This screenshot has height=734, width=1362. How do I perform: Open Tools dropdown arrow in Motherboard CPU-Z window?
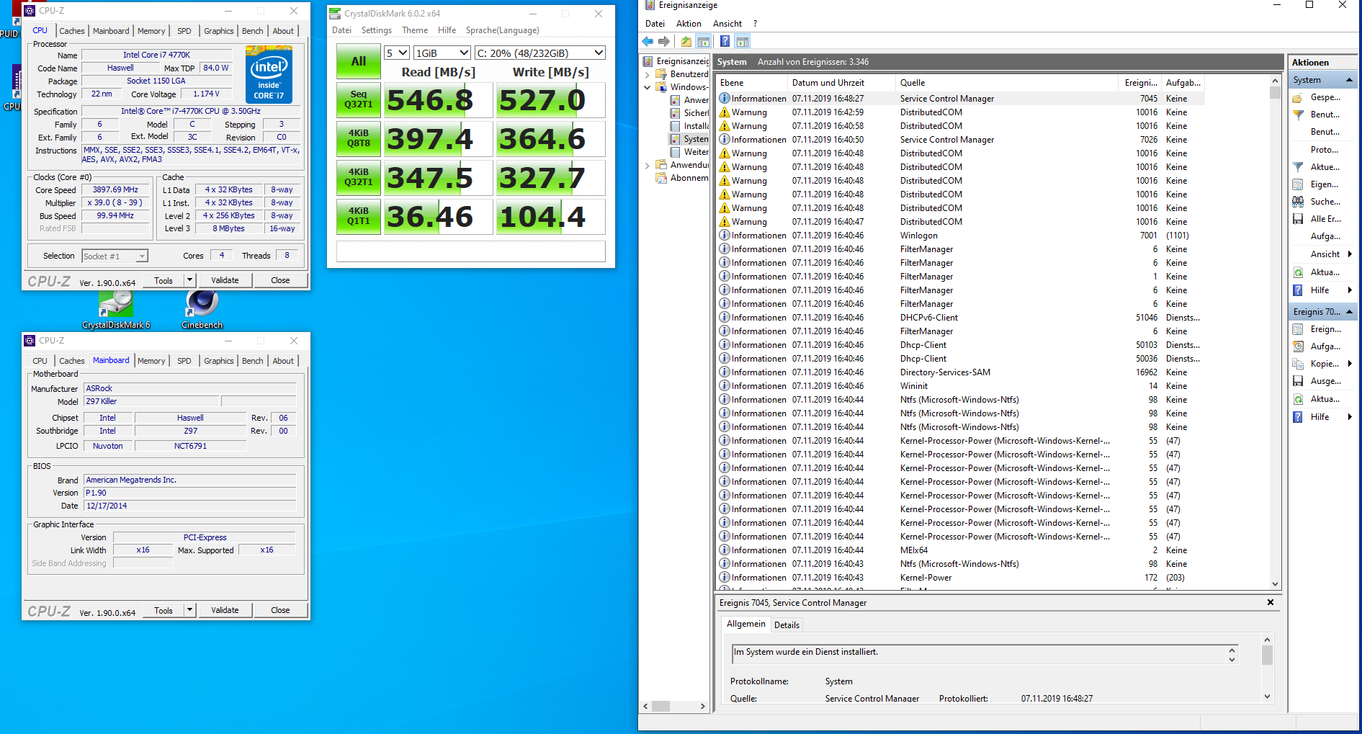[x=190, y=610]
